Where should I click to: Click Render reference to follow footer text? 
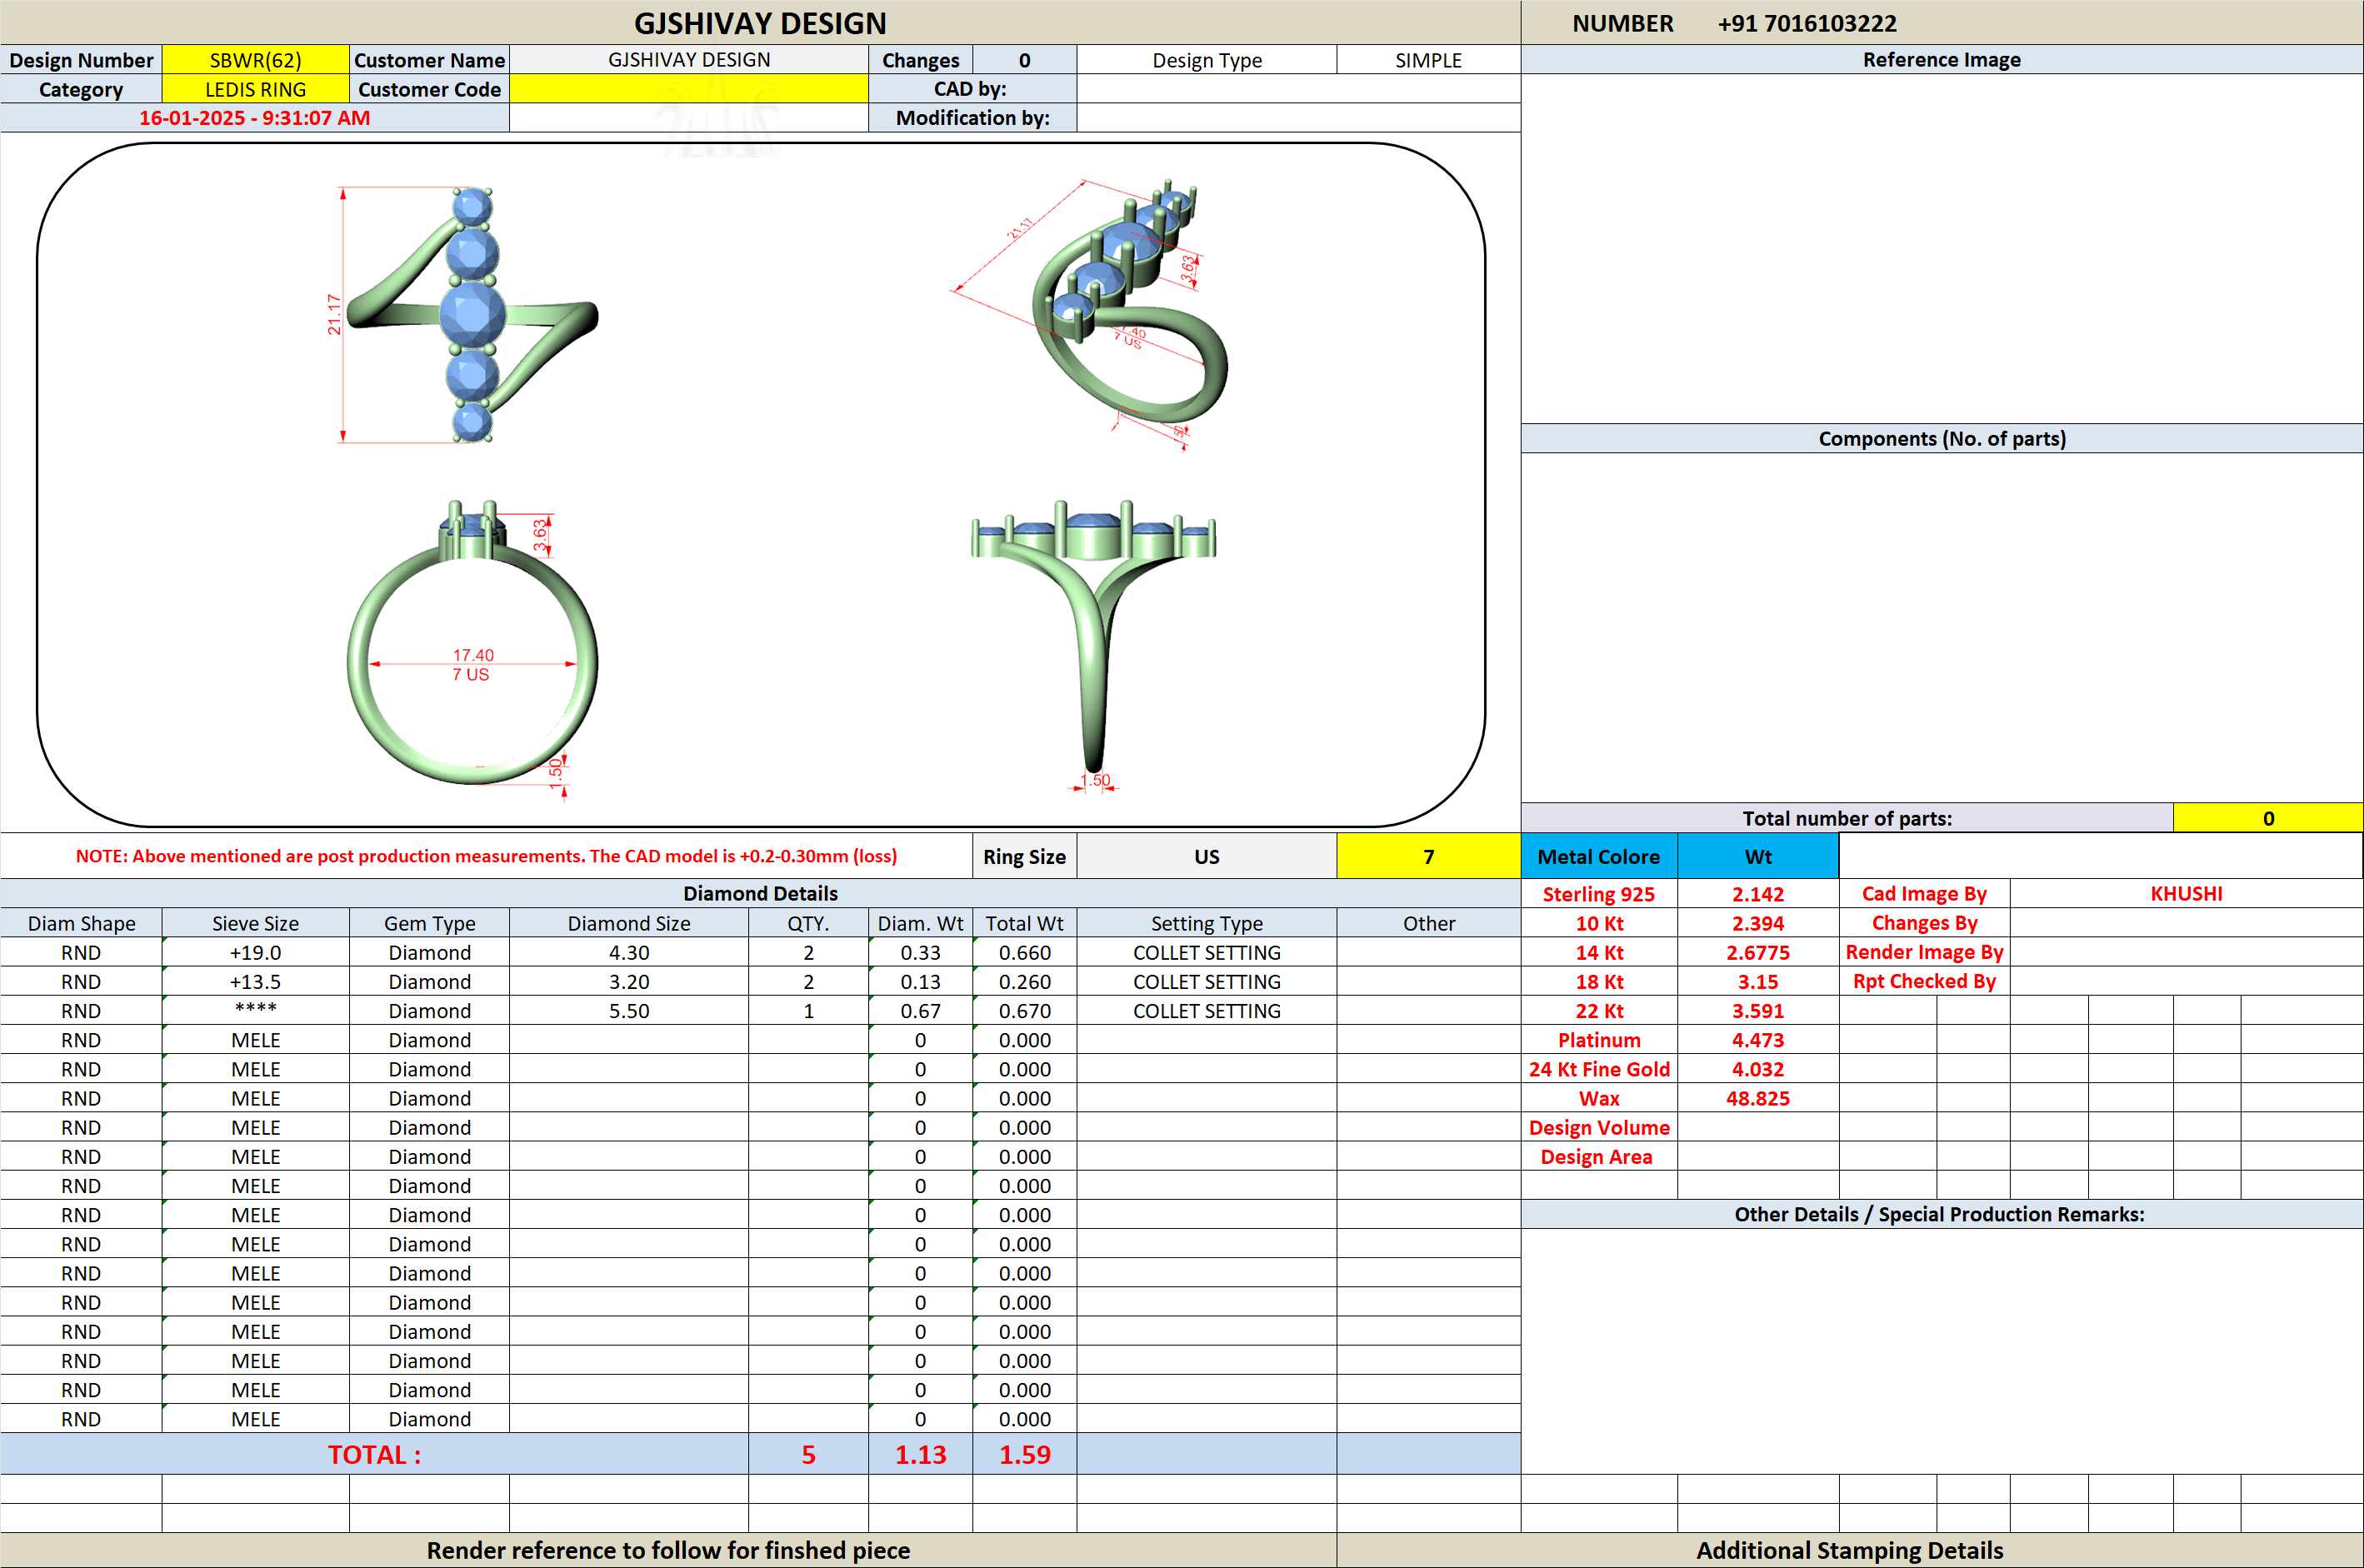(668, 1550)
